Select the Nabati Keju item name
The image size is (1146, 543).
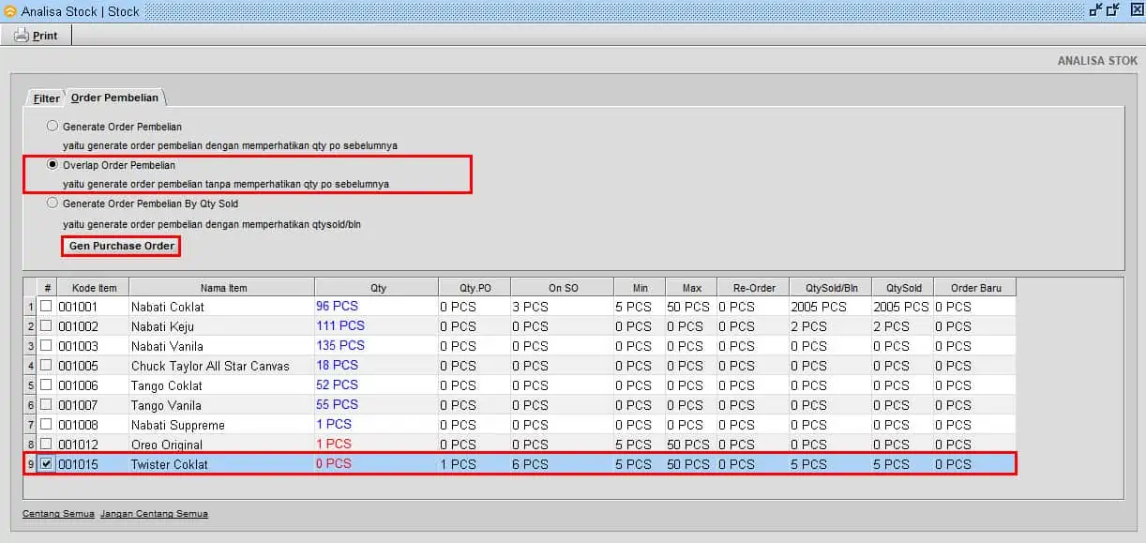(164, 326)
